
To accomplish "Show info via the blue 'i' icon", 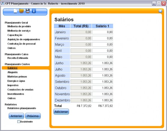I will point(34,11).
